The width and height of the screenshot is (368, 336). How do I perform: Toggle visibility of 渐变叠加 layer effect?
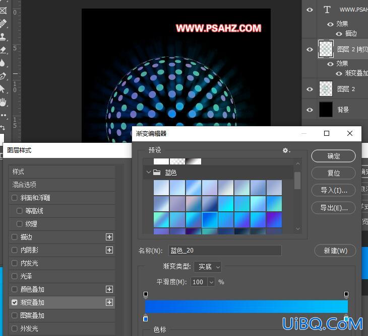click(339, 73)
